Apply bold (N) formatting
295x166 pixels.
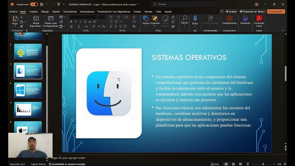[x=71, y=22]
